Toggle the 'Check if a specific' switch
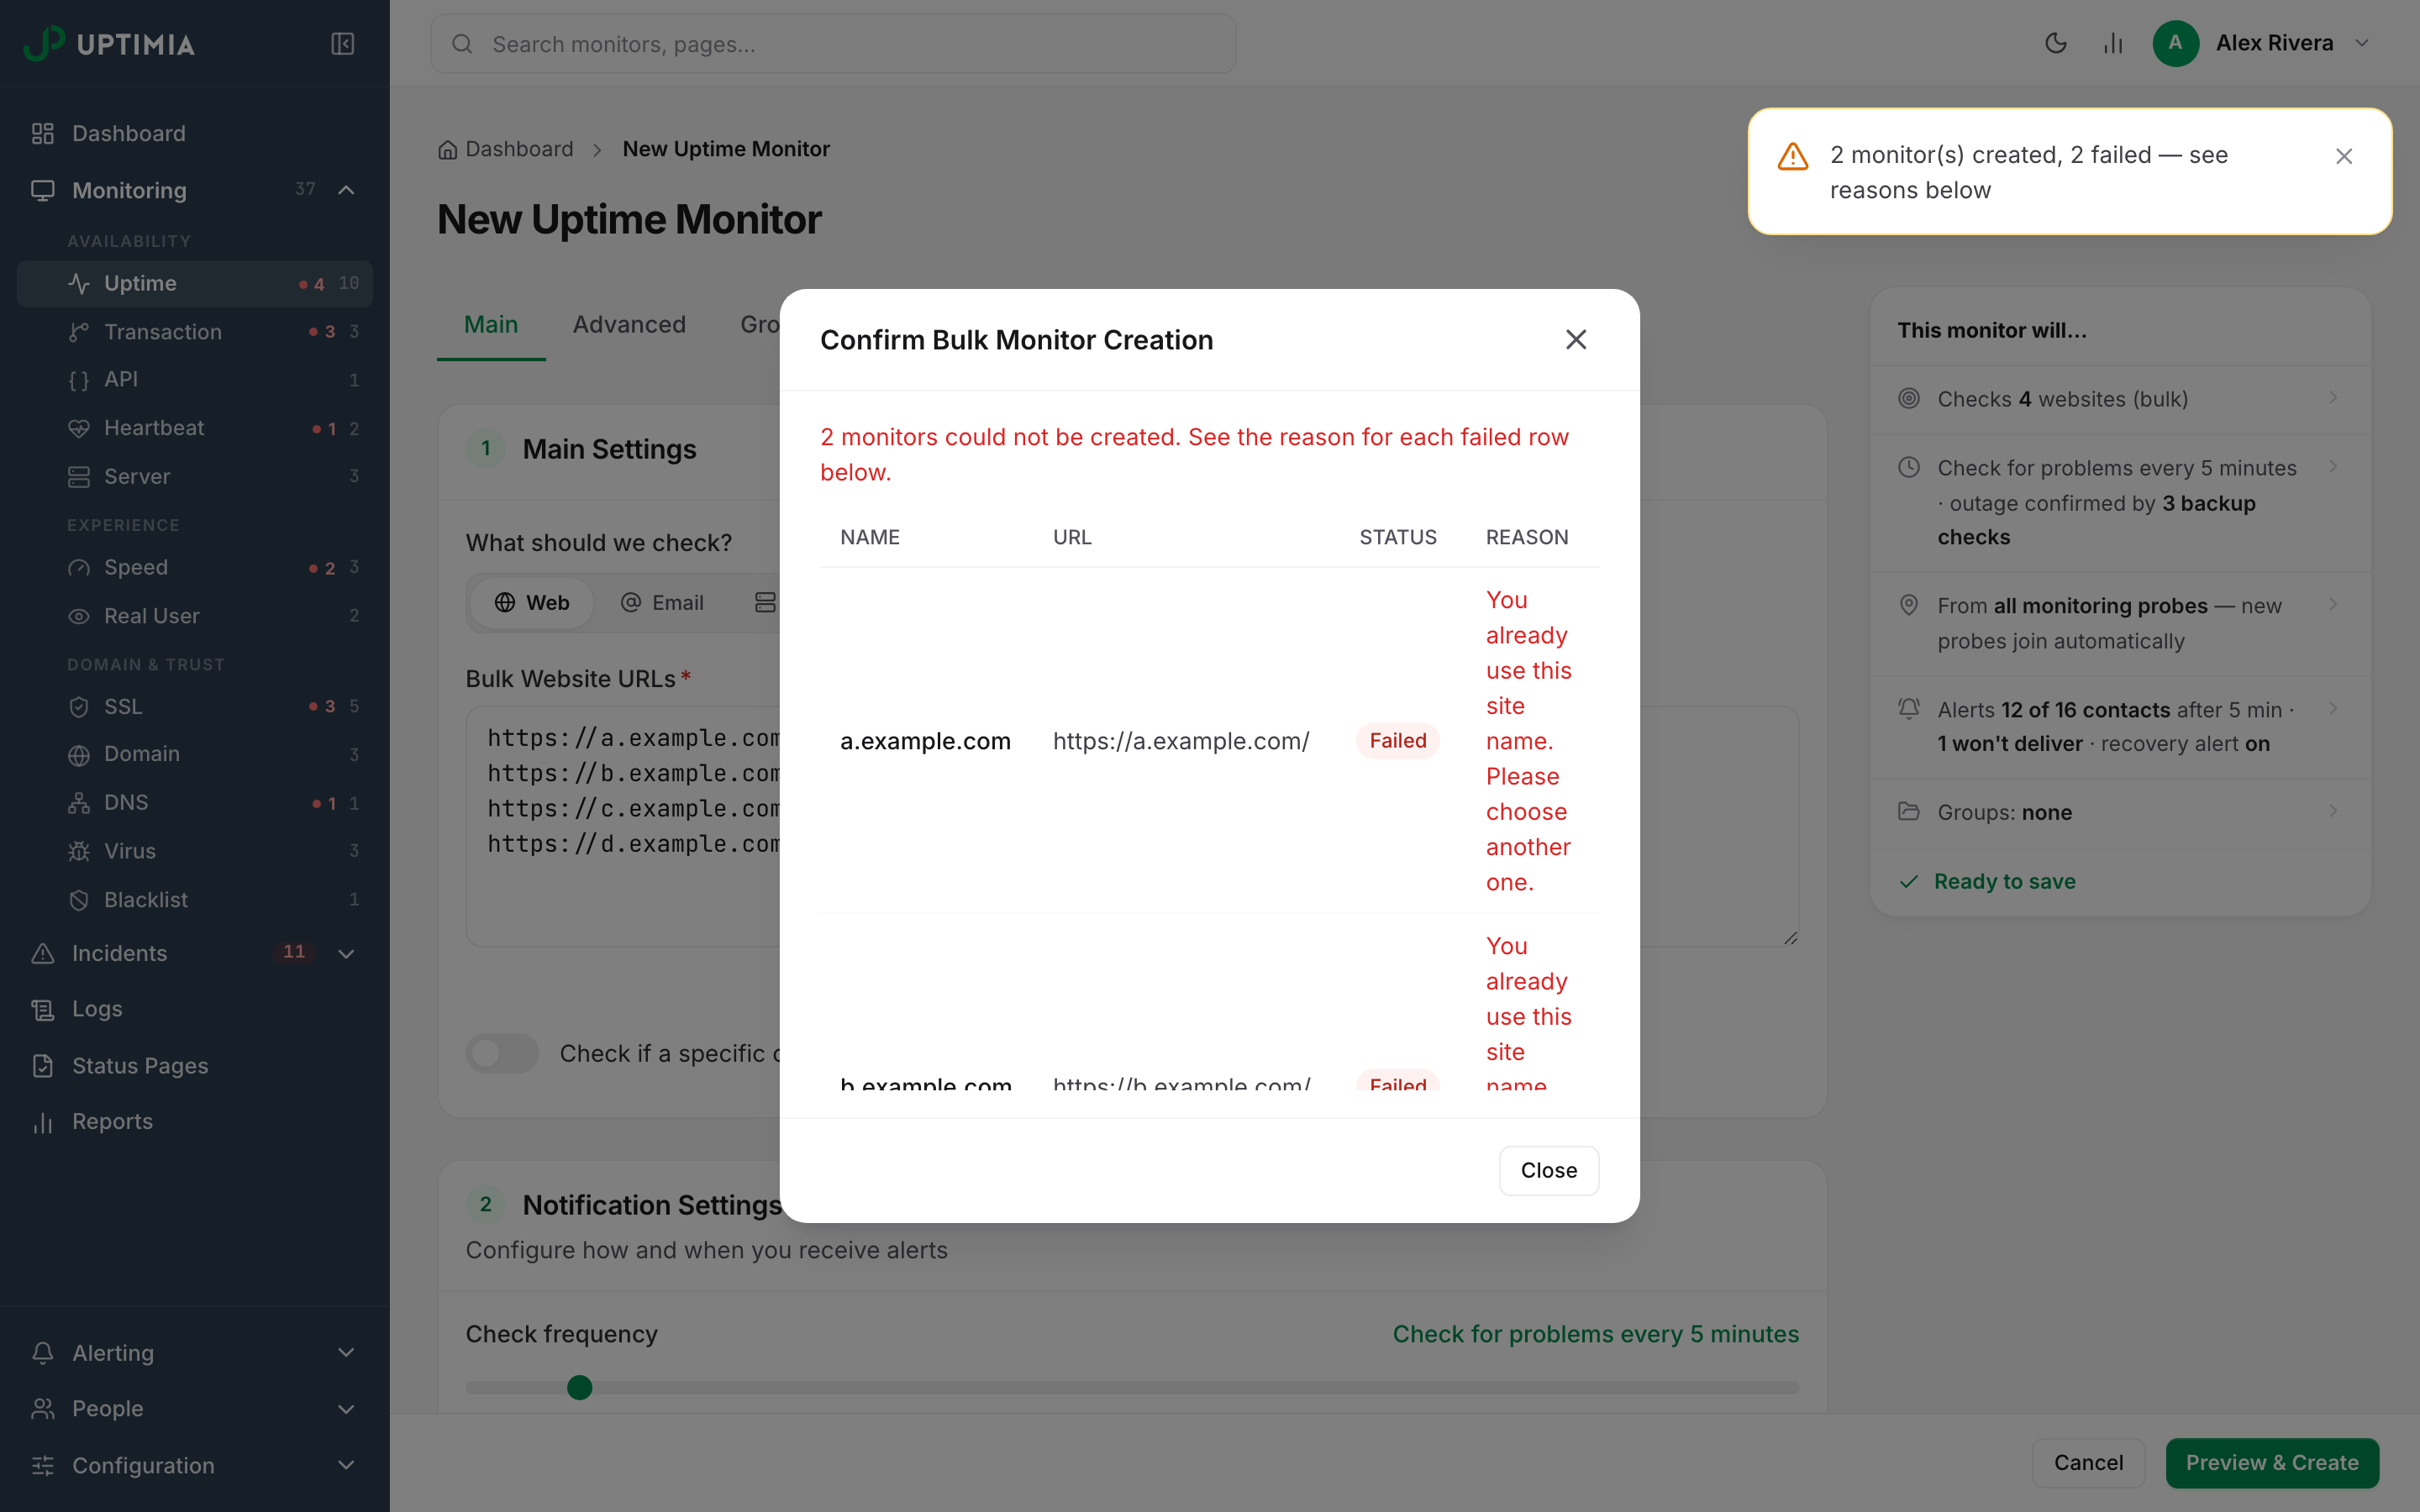Screen dimensions: 2420x1512 [x=502, y=1053]
